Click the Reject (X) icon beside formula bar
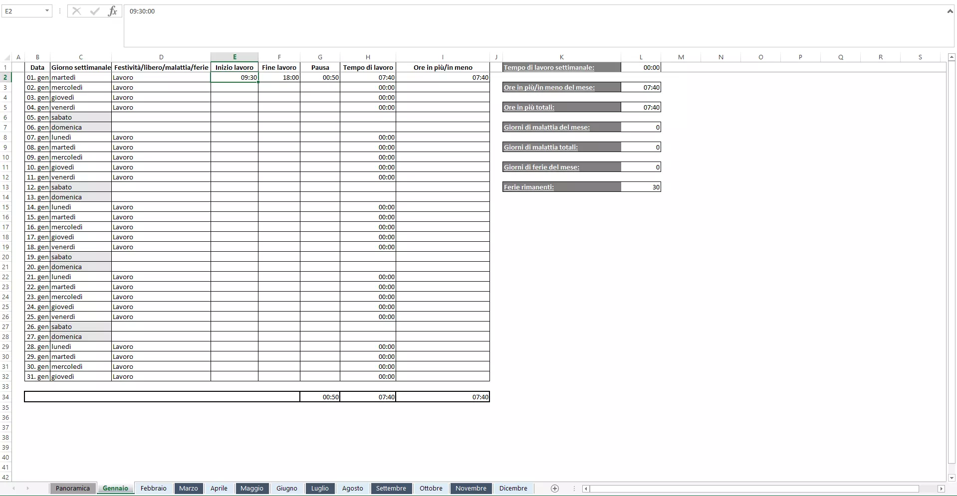The width and height of the screenshot is (957, 496). point(76,11)
